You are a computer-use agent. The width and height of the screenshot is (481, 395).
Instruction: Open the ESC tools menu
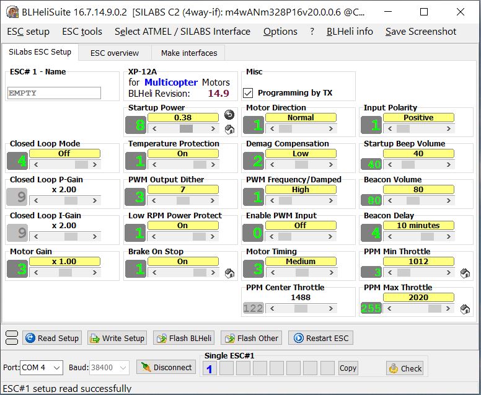82,32
